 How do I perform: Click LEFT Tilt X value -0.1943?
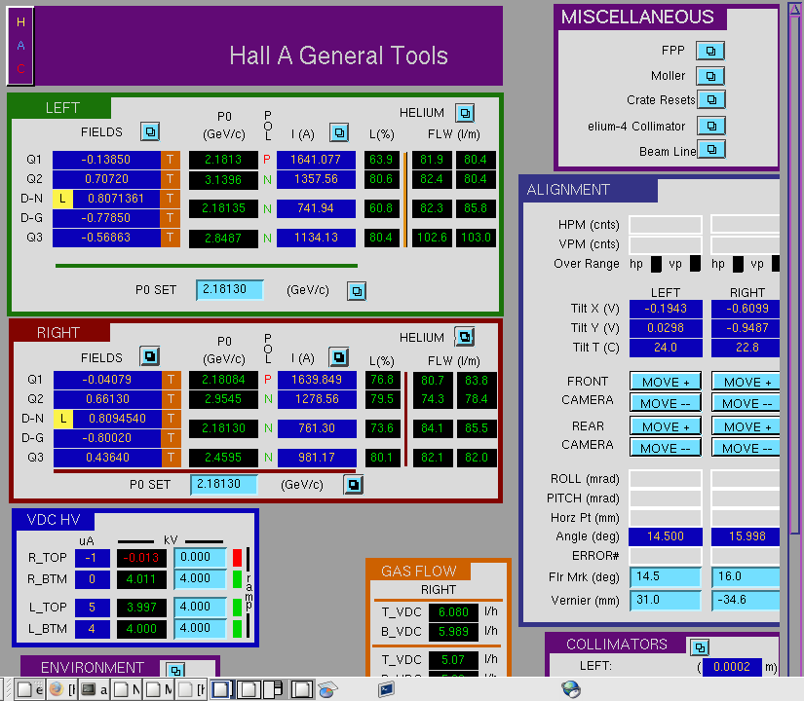pos(666,309)
